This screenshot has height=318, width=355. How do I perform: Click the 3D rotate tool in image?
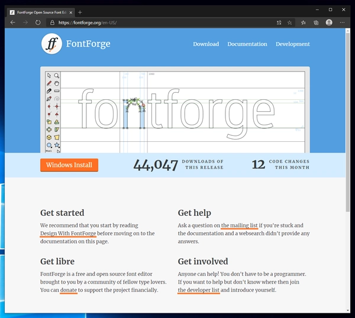[x=49, y=137]
